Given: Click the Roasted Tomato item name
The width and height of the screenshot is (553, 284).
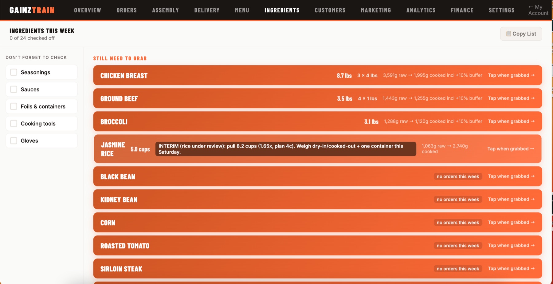Looking at the screenshot, I should tap(125, 246).
